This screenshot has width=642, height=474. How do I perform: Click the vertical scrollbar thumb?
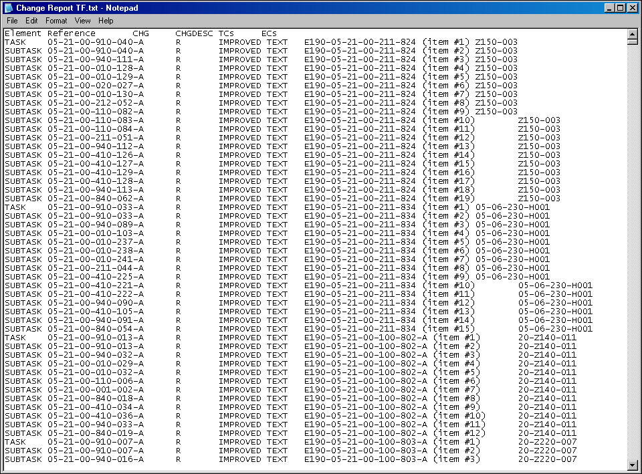click(632, 41)
